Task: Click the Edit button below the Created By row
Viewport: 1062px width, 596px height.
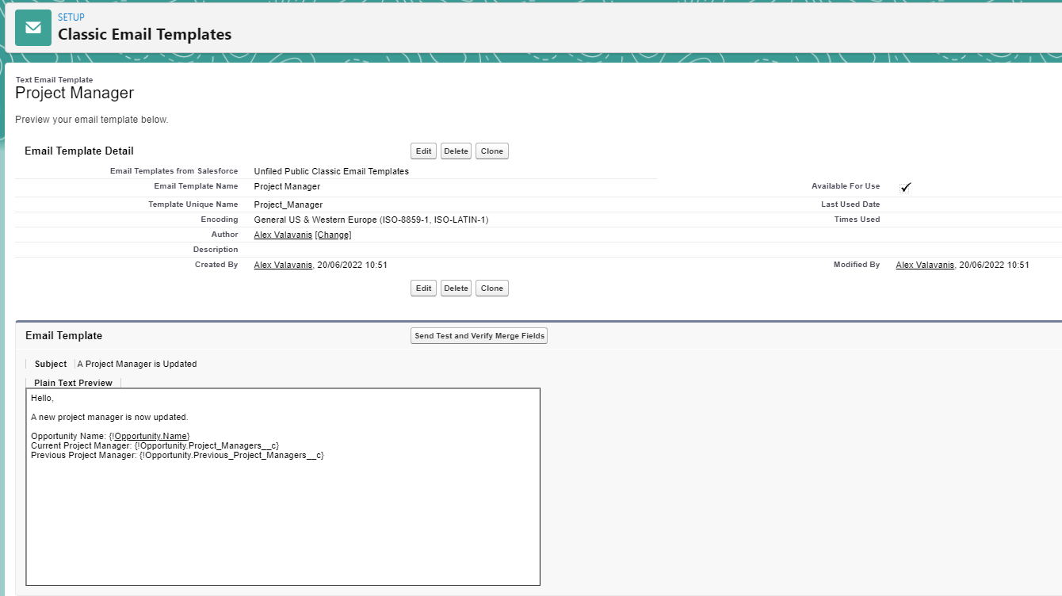Action: click(424, 288)
